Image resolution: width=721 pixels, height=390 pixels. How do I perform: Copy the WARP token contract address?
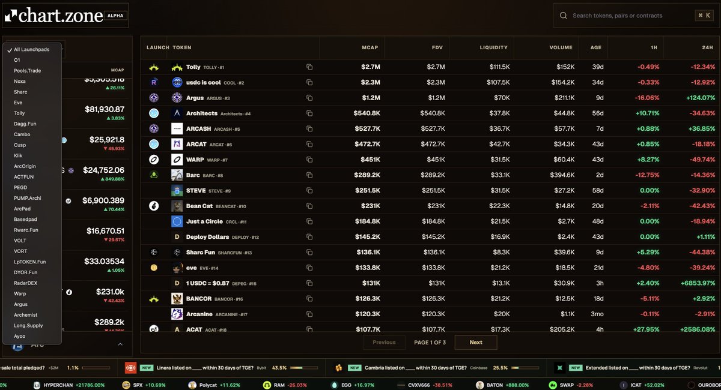pos(309,160)
